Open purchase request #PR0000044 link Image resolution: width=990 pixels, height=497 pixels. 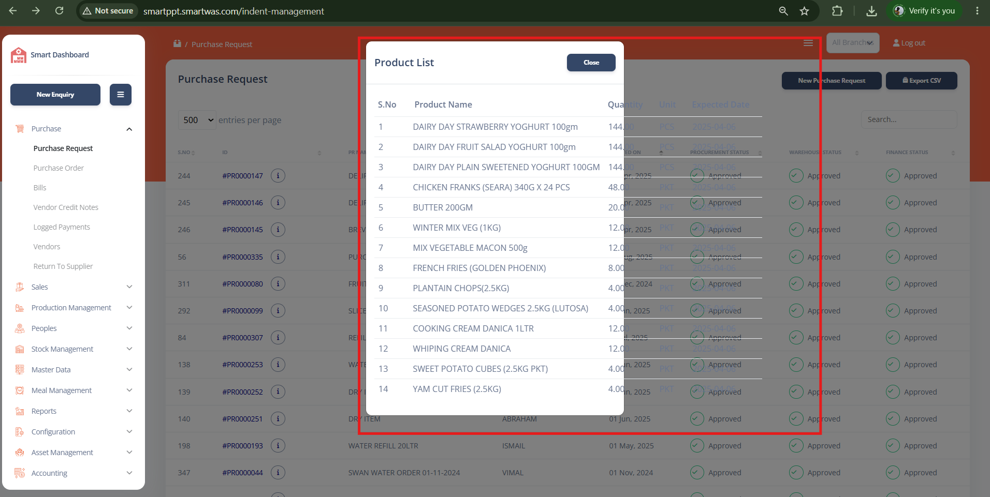point(242,473)
